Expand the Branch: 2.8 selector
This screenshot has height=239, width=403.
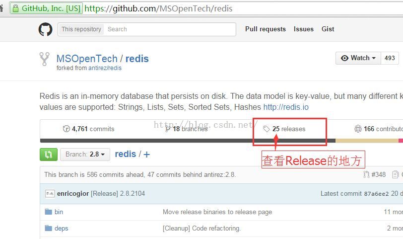pyautogui.click(x=85, y=155)
